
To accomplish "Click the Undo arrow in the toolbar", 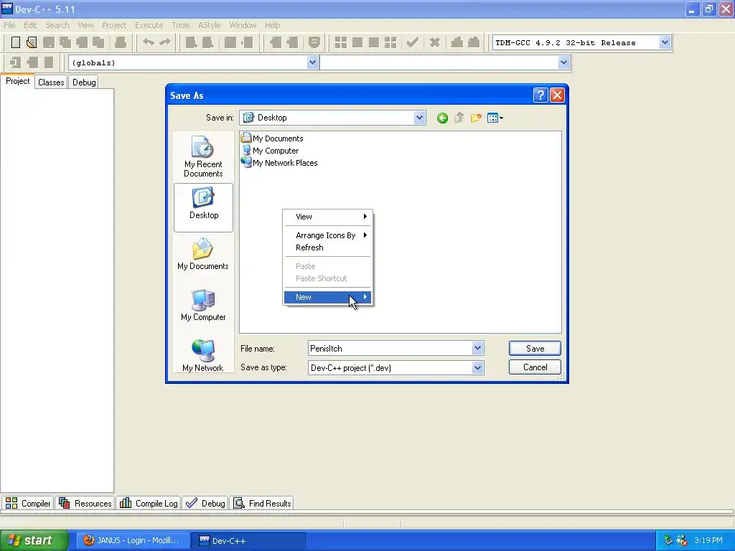I will [x=149, y=42].
